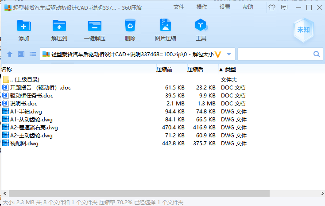Click the 360压缩 app logo in title bar

(8, 8)
